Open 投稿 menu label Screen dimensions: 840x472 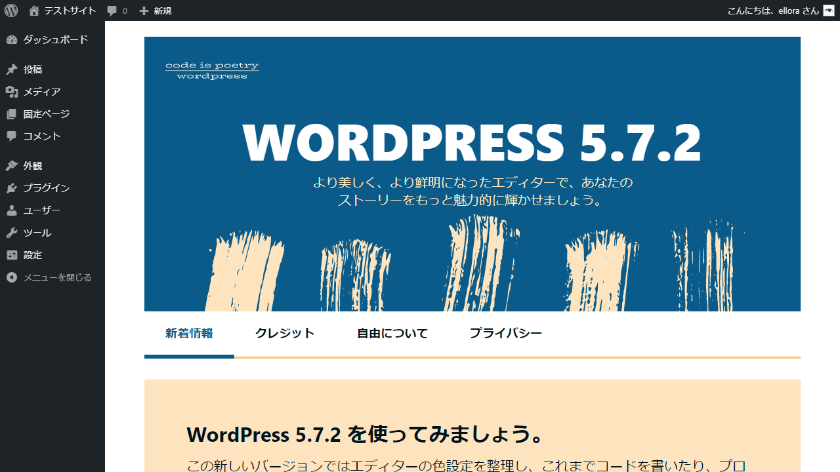(33, 69)
